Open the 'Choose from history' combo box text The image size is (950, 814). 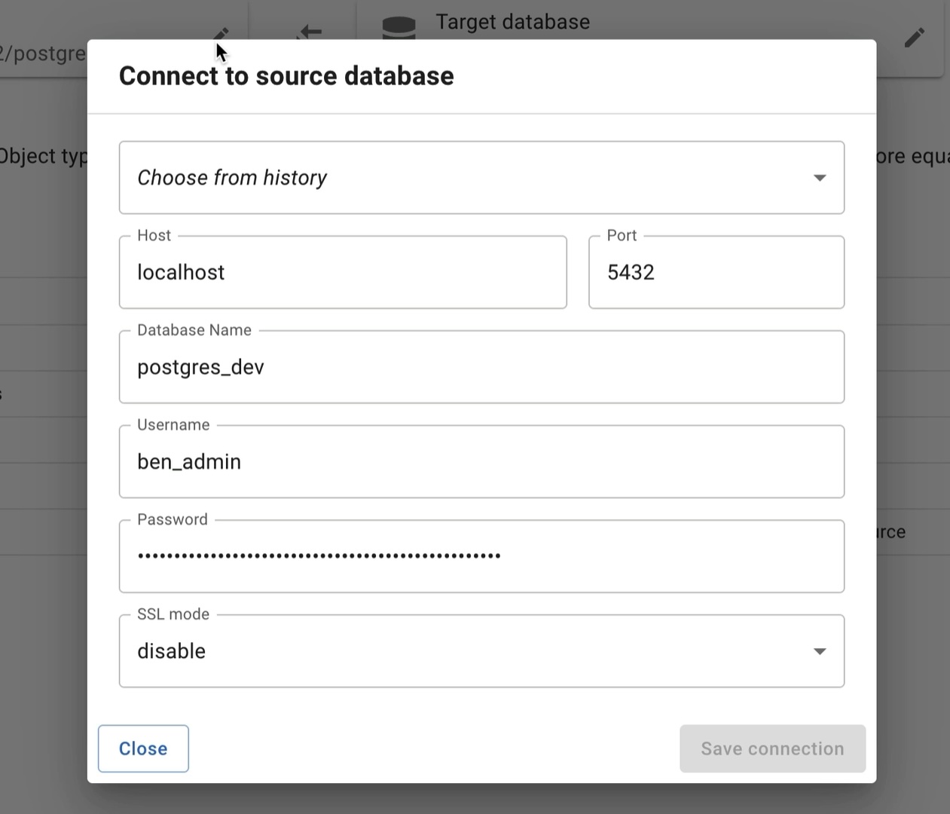pyautogui.click(x=232, y=178)
